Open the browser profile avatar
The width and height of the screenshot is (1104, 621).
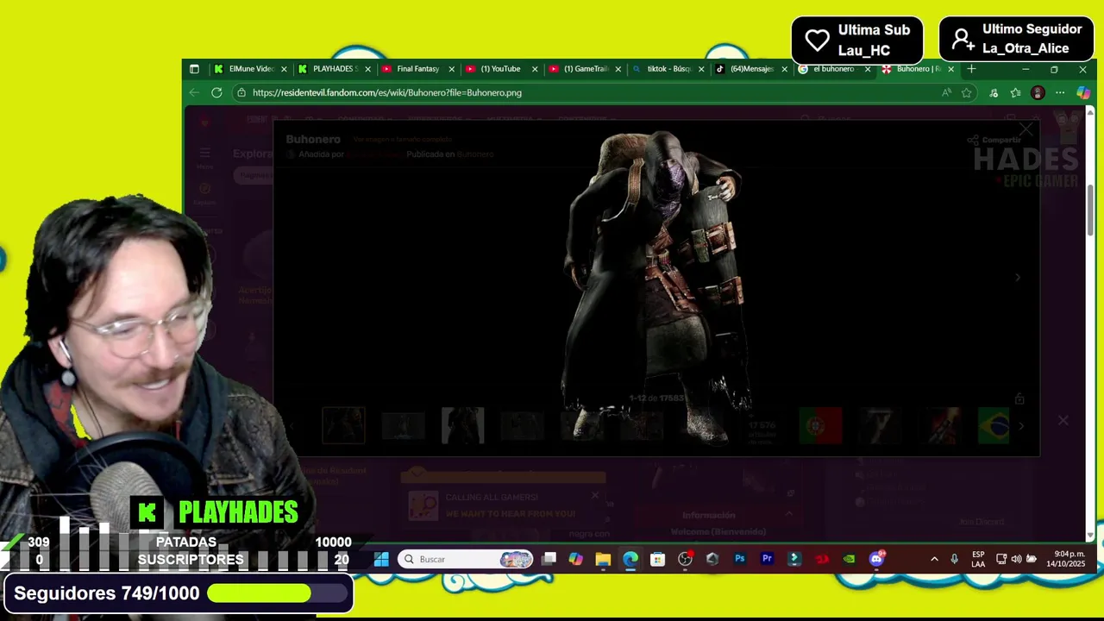1038,92
